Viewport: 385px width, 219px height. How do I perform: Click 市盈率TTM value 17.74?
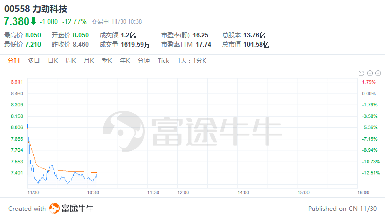(x=204, y=45)
